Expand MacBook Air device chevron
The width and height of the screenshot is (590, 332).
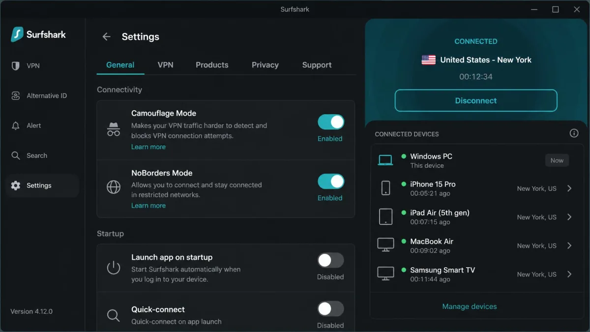(x=569, y=245)
